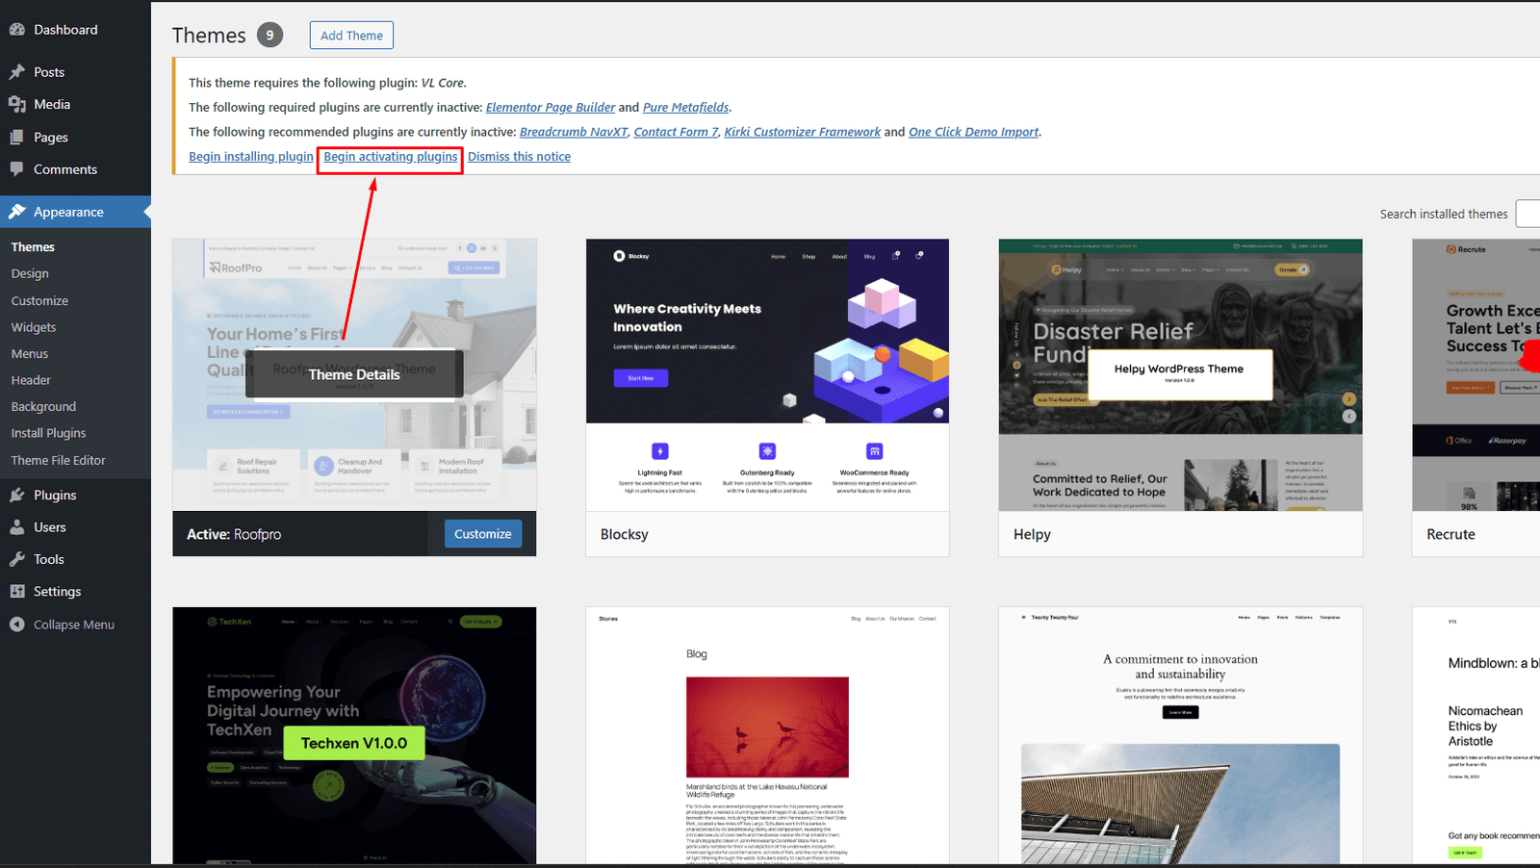The height and width of the screenshot is (868, 1540).
Task: Click the Search installed themes field
Action: (x=1527, y=214)
